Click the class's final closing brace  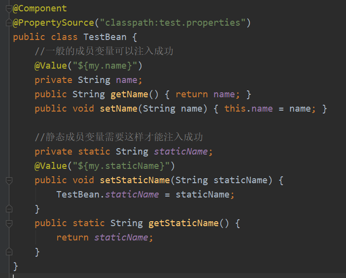coord(15,266)
